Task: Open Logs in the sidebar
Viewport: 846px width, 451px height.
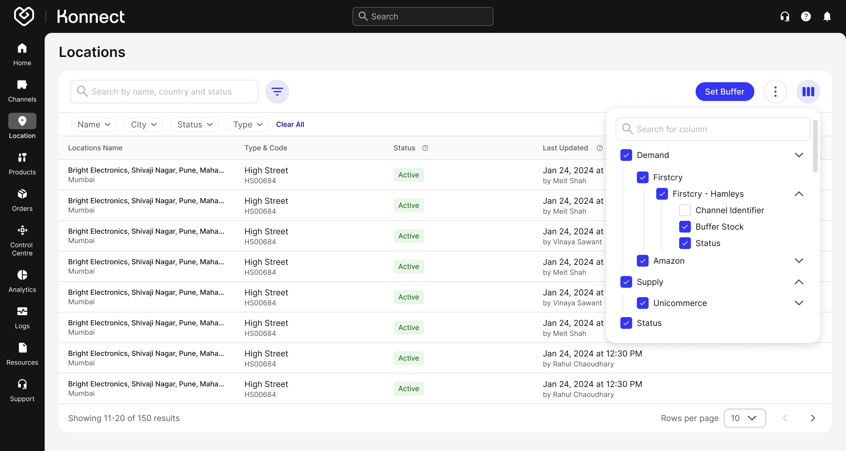Action: click(22, 318)
